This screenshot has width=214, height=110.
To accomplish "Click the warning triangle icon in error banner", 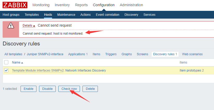I will coord(11,26).
